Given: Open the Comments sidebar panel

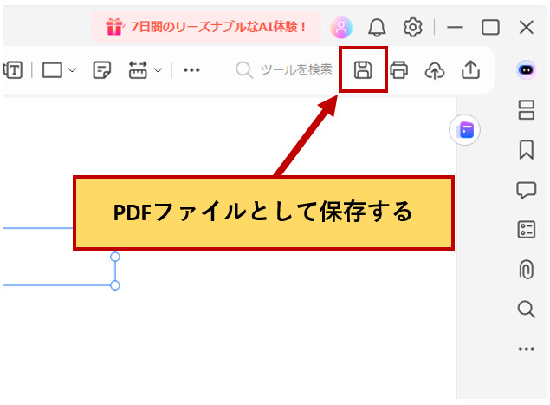Looking at the screenshot, I should point(526,191).
